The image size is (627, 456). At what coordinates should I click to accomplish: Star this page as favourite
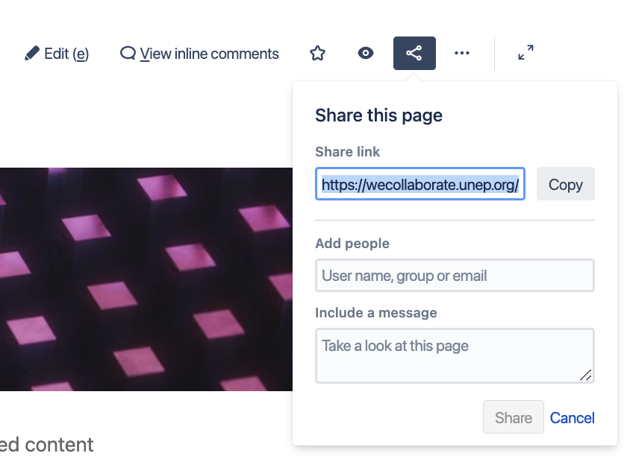pyautogui.click(x=317, y=53)
